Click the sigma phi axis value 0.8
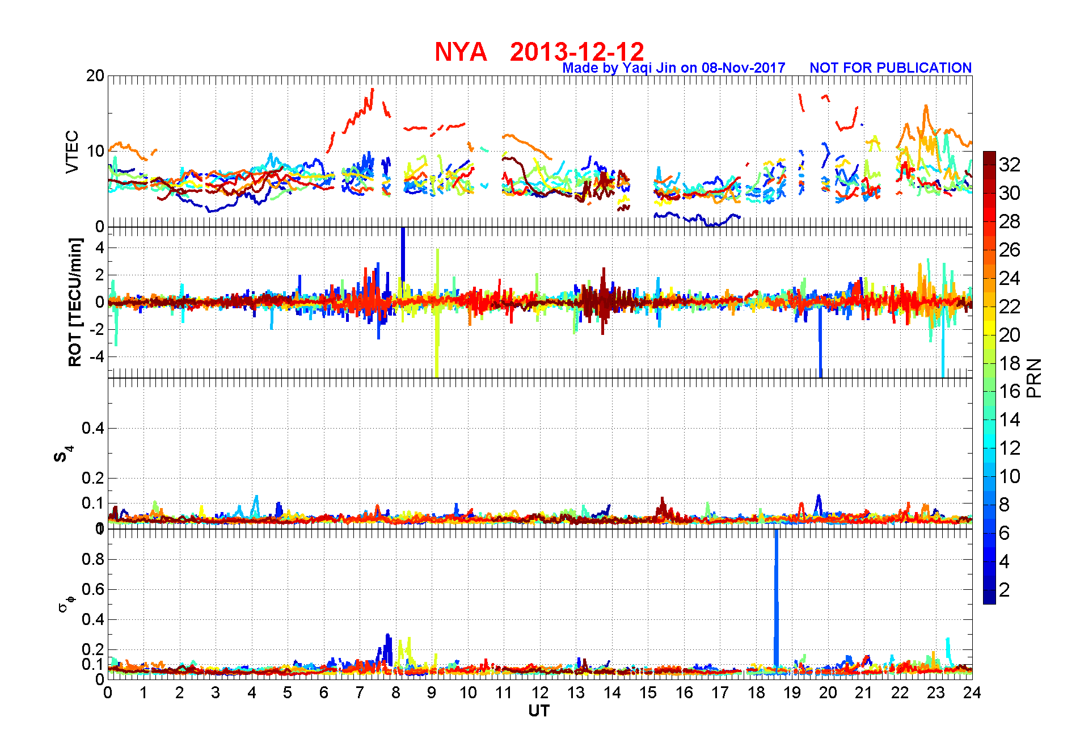This screenshot has width=1080, height=755. 92,559
